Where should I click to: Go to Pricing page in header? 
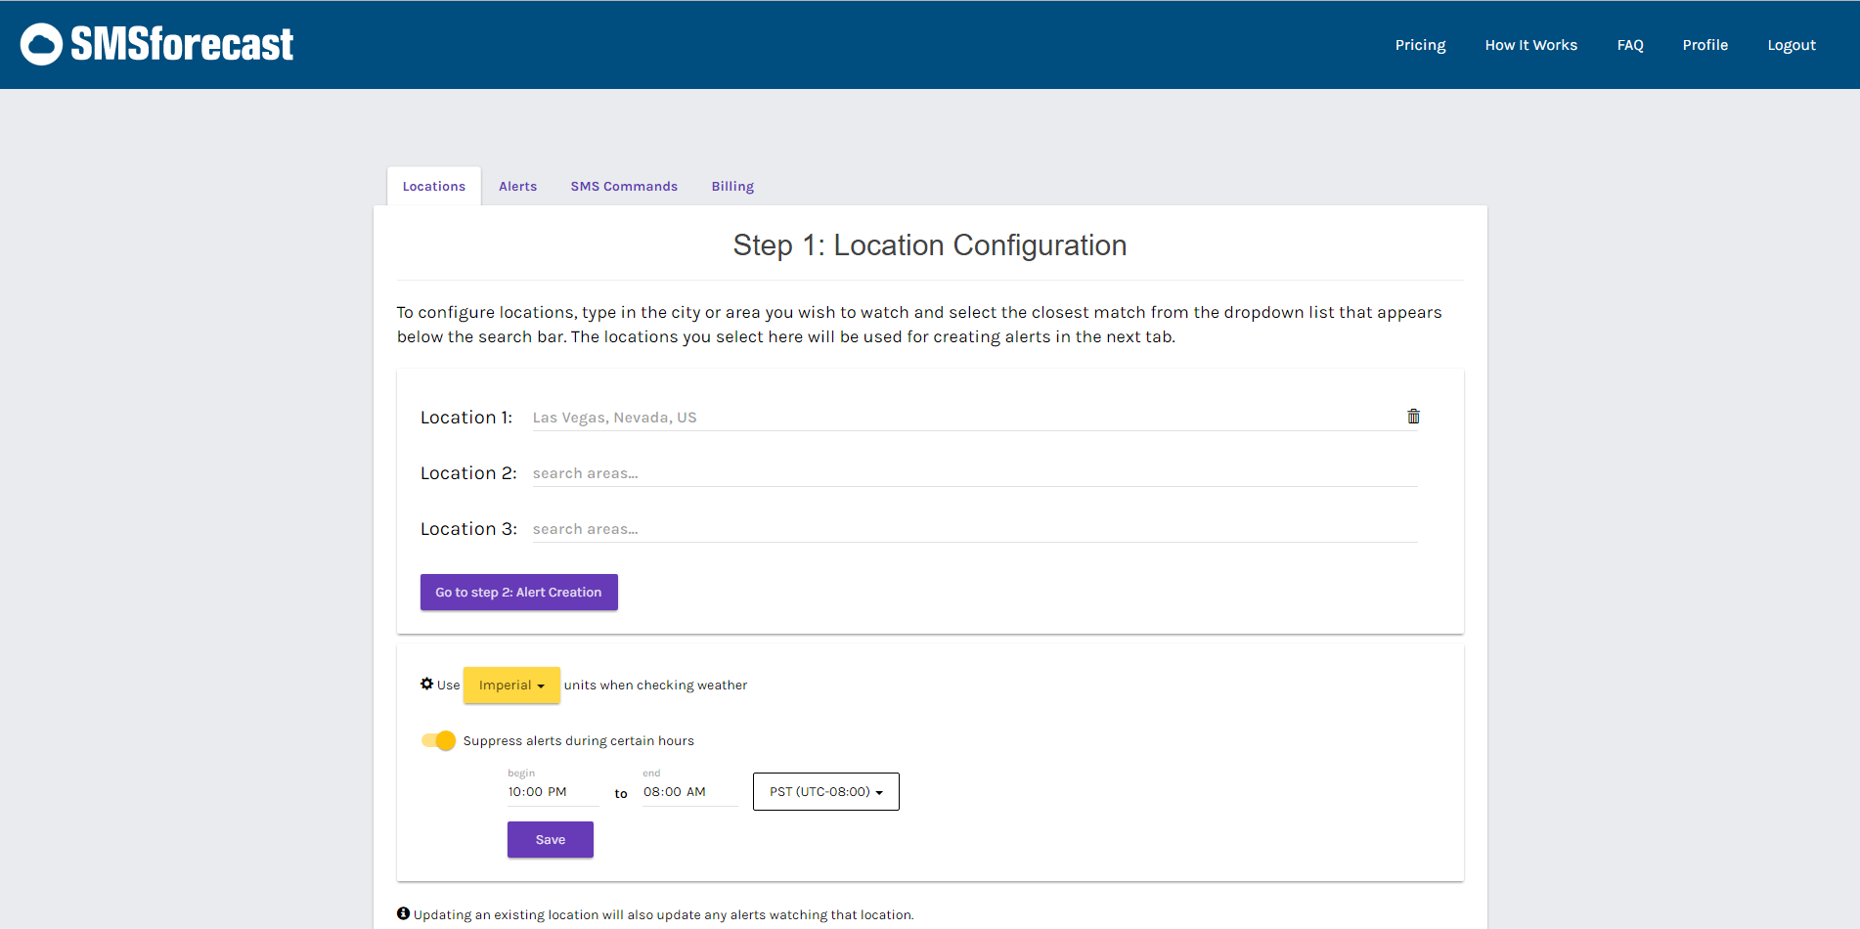click(x=1420, y=45)
